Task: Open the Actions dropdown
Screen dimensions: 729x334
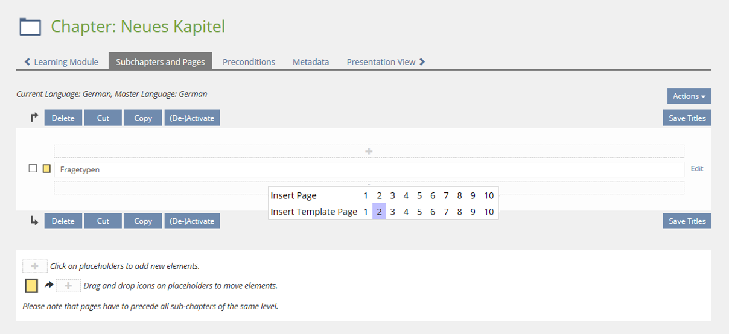Action: (689, 96)
